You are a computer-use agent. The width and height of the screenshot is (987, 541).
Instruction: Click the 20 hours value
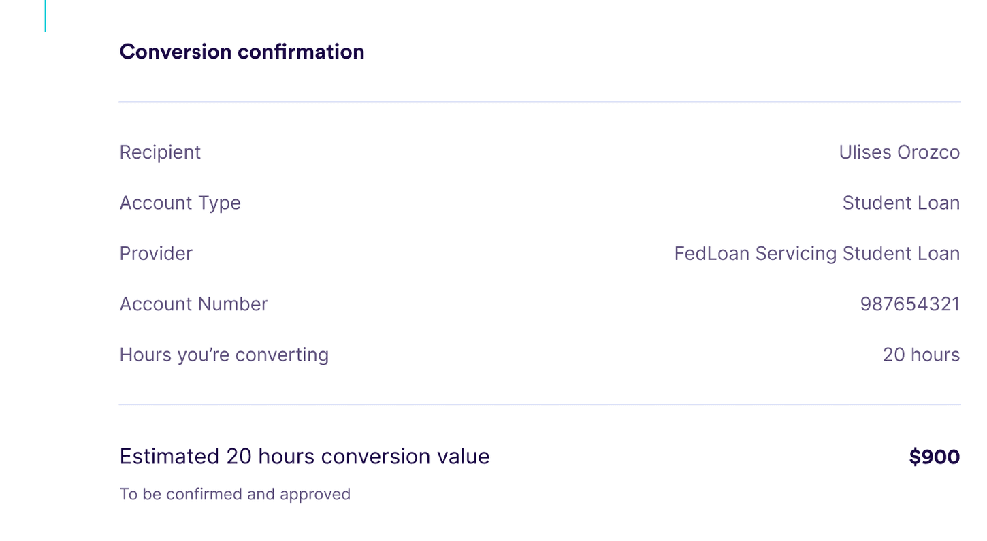click(921, 355)
